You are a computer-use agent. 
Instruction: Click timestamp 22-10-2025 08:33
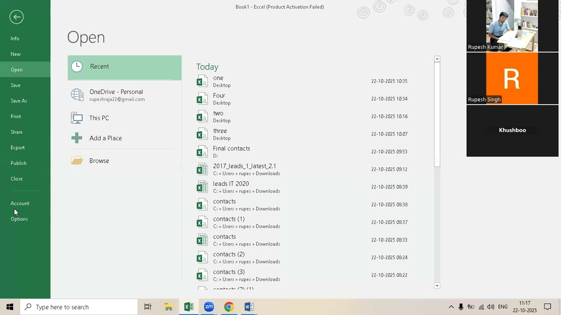[x=389, y=240]
